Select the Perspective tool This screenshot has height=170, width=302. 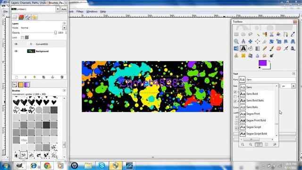[x=293, y=41]
